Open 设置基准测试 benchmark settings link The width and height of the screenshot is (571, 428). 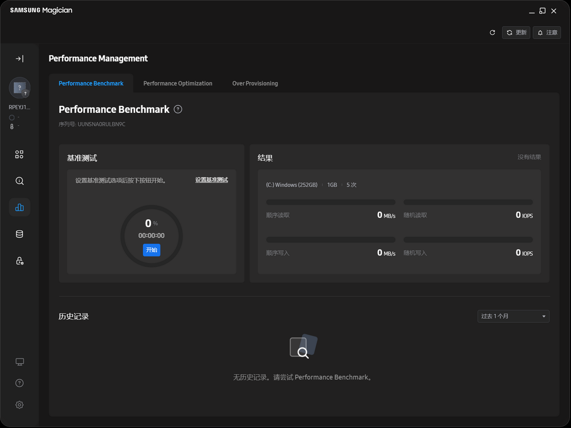click(211, 179)
